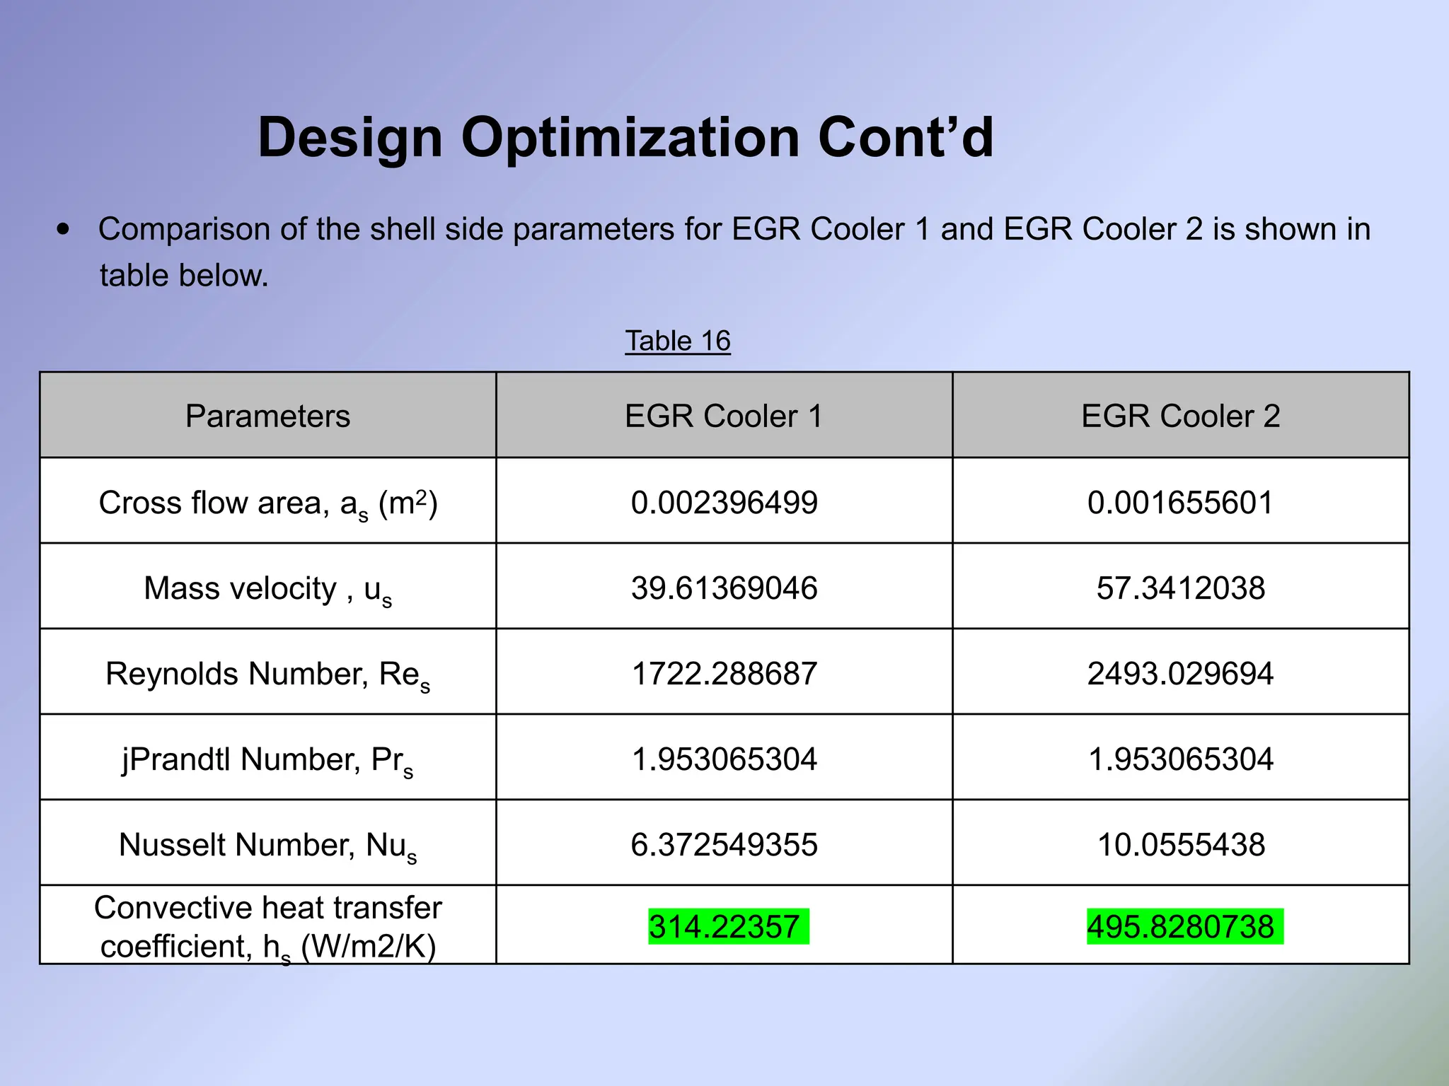Click the green highlighted value 495.8280738
Image resolution: width=1449 pixels, height=1086 pixels.
(x=1185, y=927)
